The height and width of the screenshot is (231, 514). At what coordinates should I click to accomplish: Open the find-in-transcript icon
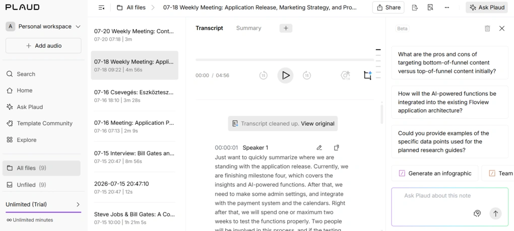tap(430, 8)
